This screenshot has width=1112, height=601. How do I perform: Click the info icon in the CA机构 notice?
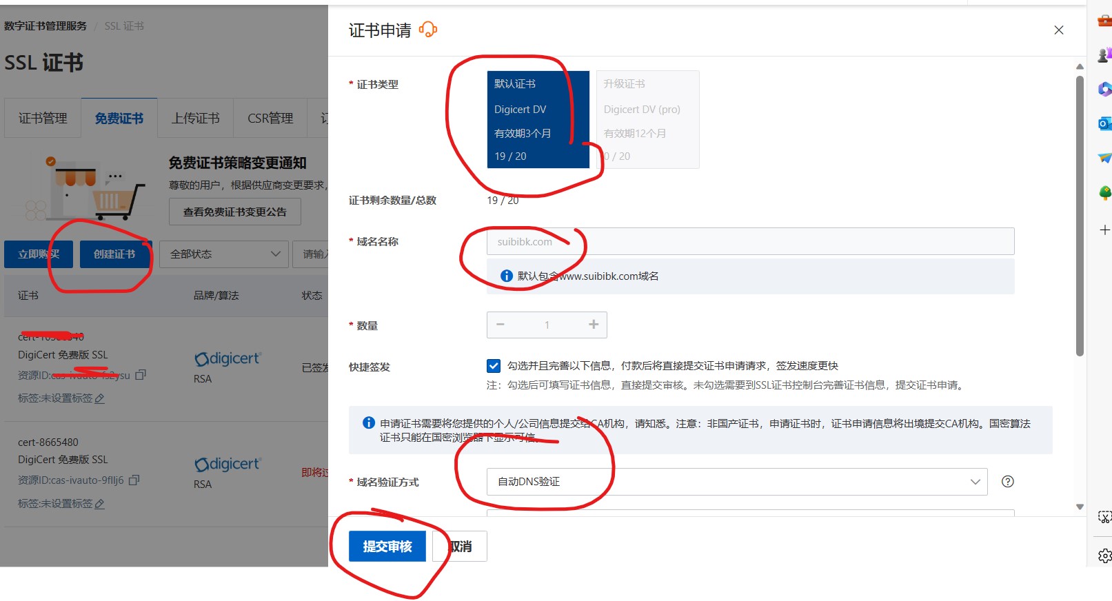pos(369,422)
